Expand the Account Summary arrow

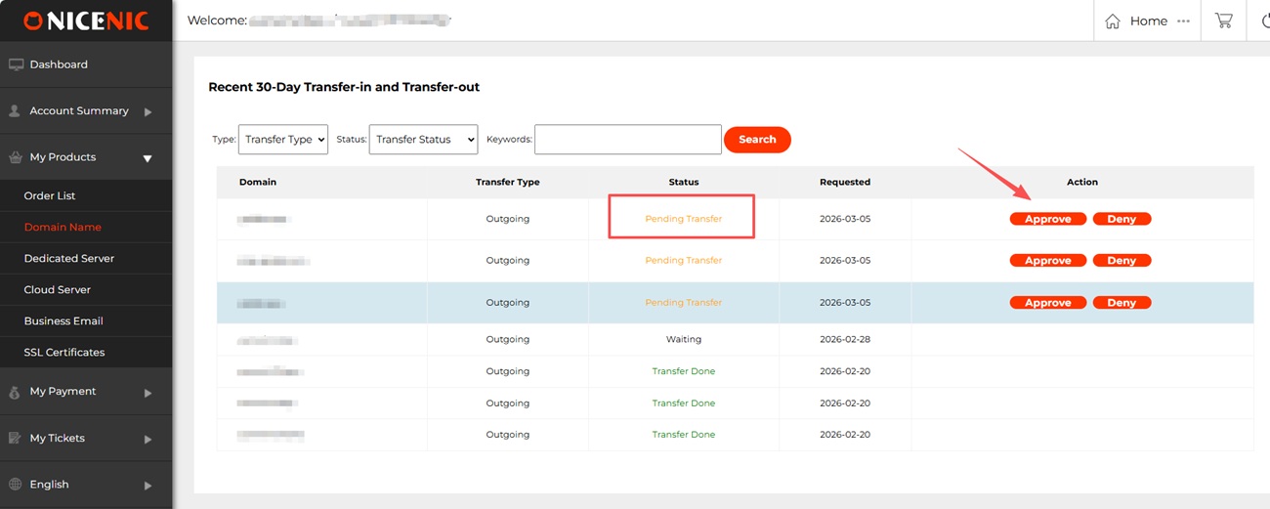pyautogui.click(x=148, y=112)
